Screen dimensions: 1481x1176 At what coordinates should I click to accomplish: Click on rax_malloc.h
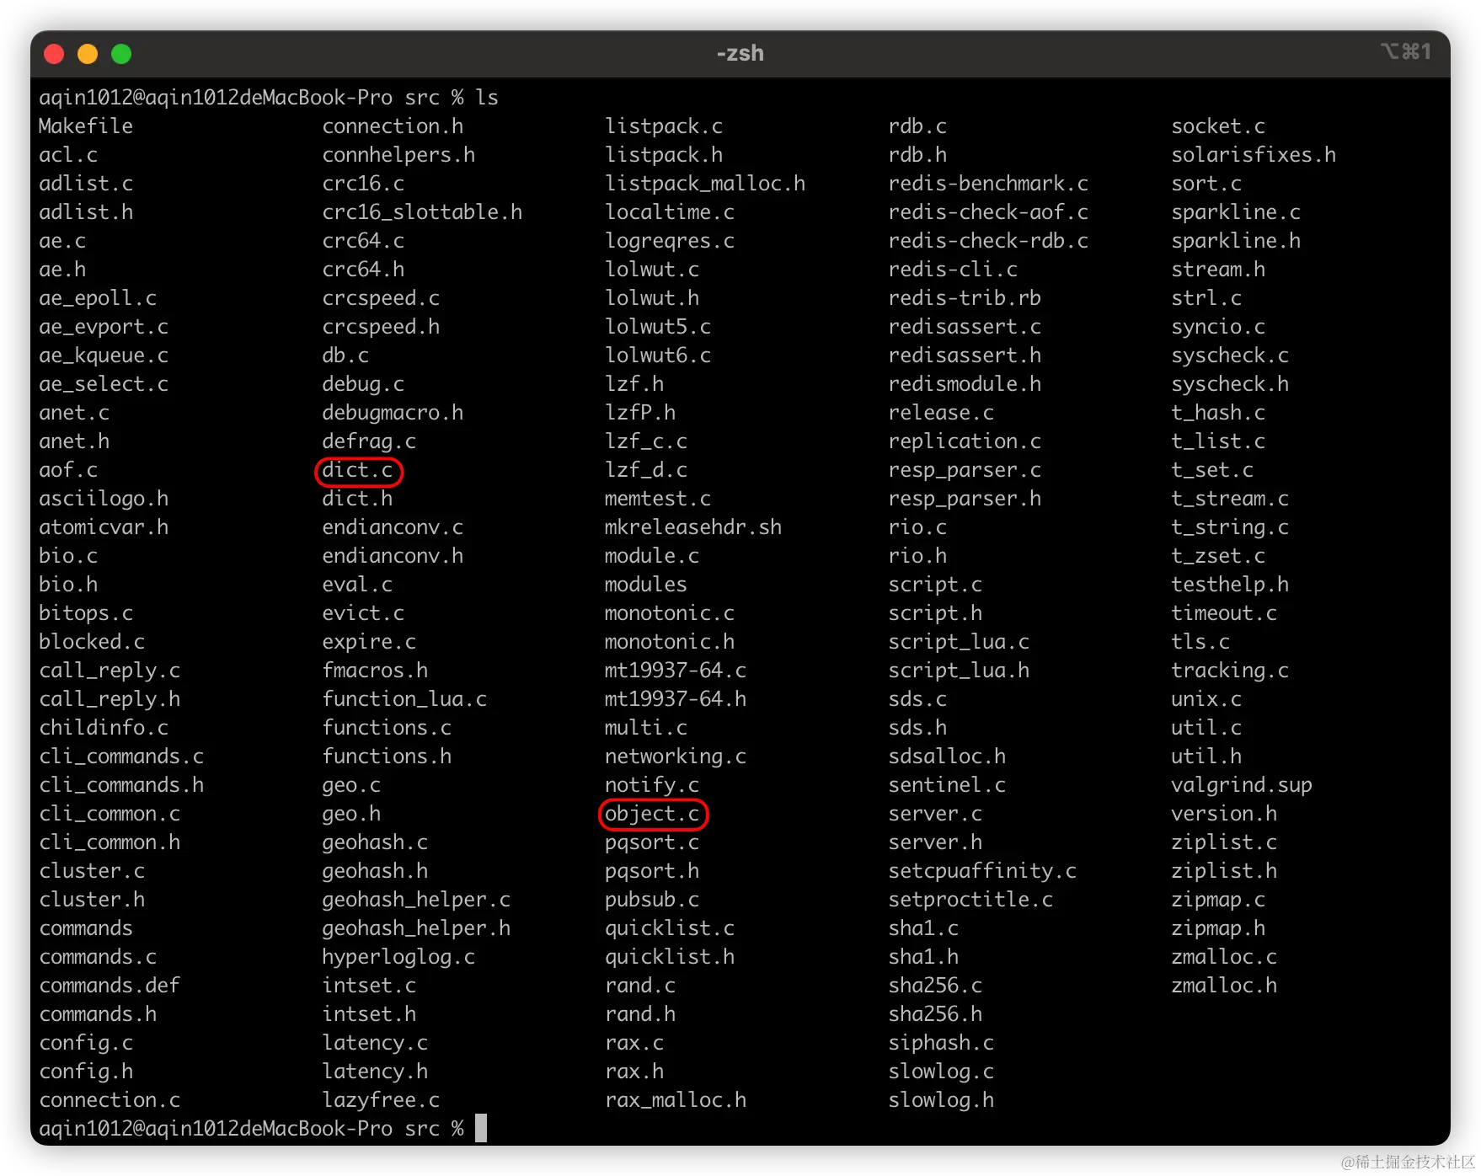coord(676,1100)
